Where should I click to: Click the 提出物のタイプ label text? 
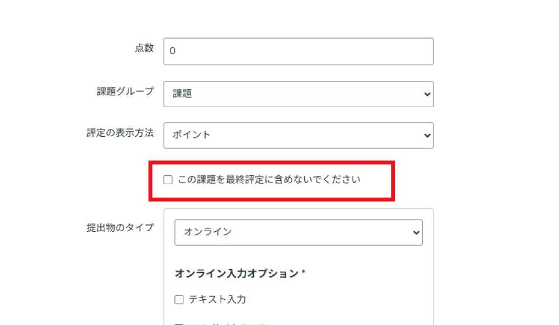click(x=120, y=227)
